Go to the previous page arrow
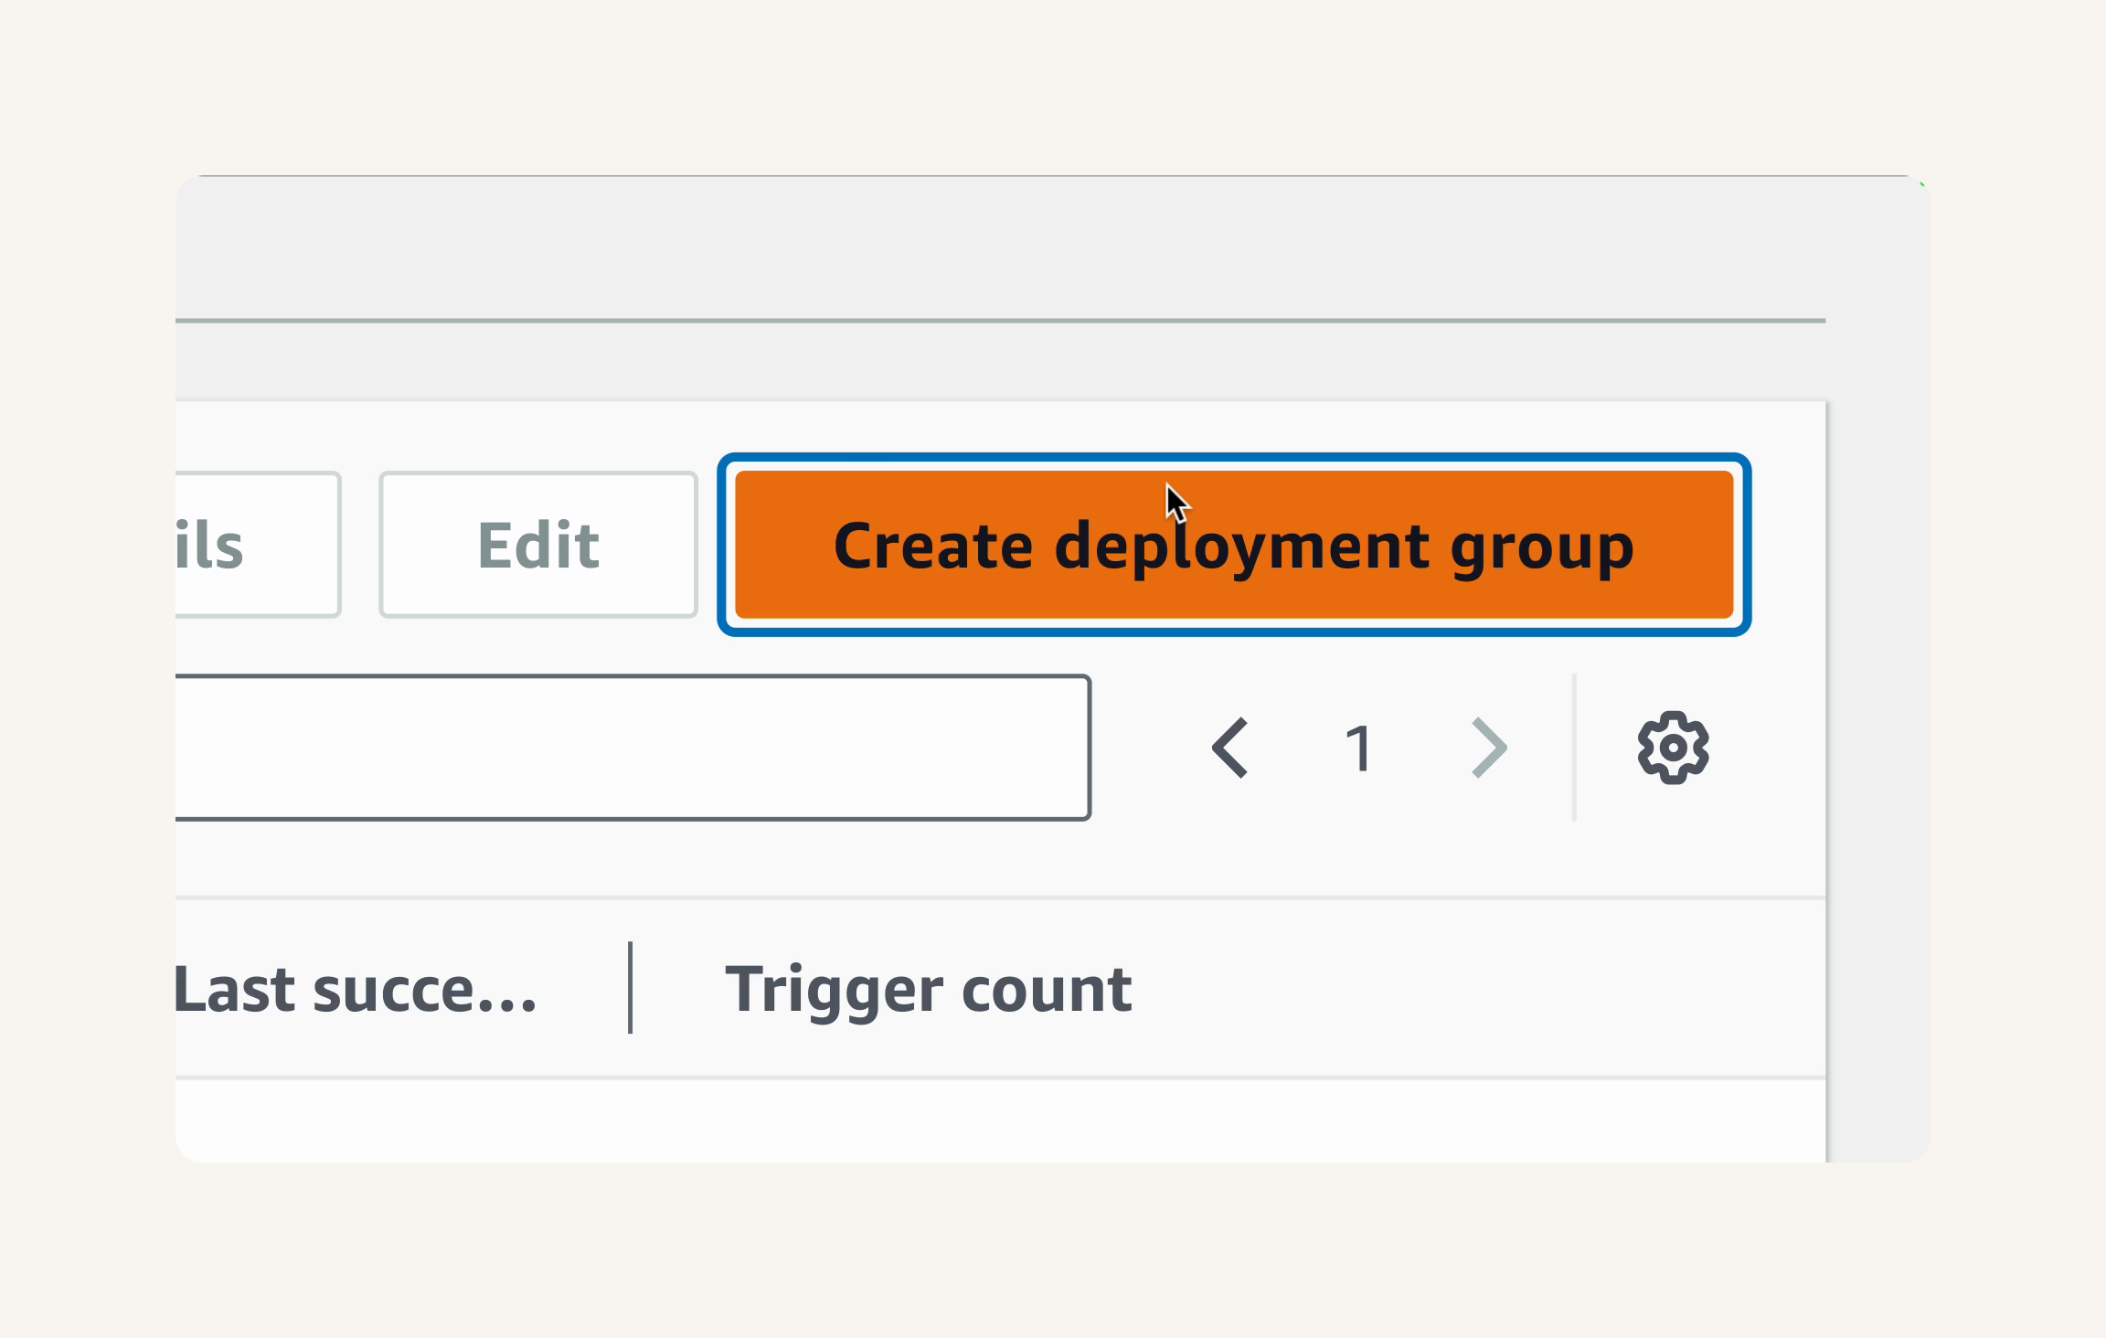The image size is (2106, 1338). coord(1230,748)
